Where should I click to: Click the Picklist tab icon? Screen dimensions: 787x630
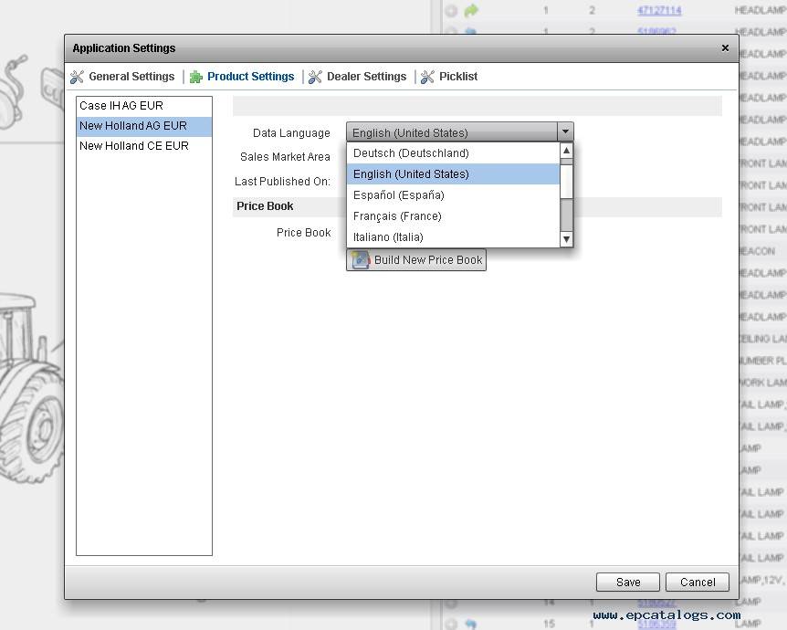click(x=427, y=77)
